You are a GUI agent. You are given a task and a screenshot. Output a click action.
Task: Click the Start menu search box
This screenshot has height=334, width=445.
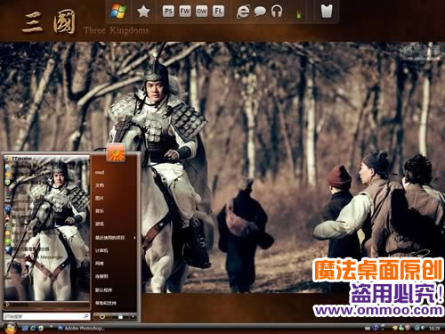point(46,316)
